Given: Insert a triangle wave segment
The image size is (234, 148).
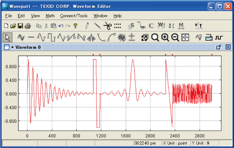Looking at the screenshot, I should (61, 37).
